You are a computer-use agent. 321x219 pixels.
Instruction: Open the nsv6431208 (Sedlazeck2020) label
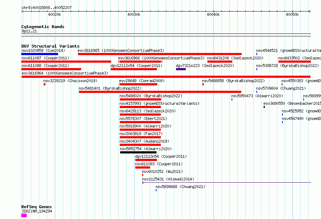pos(235,58)
